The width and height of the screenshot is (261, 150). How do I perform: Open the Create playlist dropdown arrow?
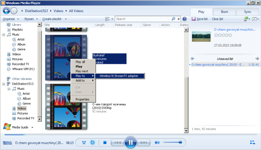pos(66,19)
